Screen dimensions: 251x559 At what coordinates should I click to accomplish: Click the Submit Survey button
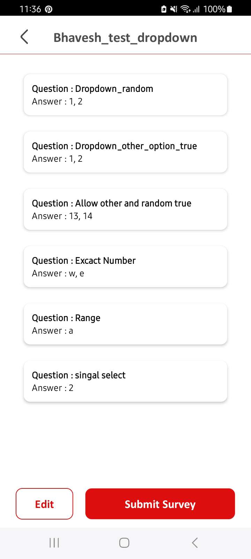pyautogui.click(x=160, y=504)
